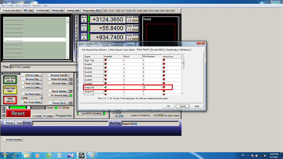Click scroll-up arrow of signal table

click(183, 56)
